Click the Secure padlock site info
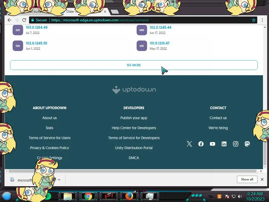The image size is (269, 202). (x=39, y=20)
